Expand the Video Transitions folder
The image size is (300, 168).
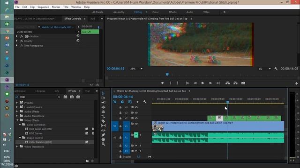click(x=17, y=147)
